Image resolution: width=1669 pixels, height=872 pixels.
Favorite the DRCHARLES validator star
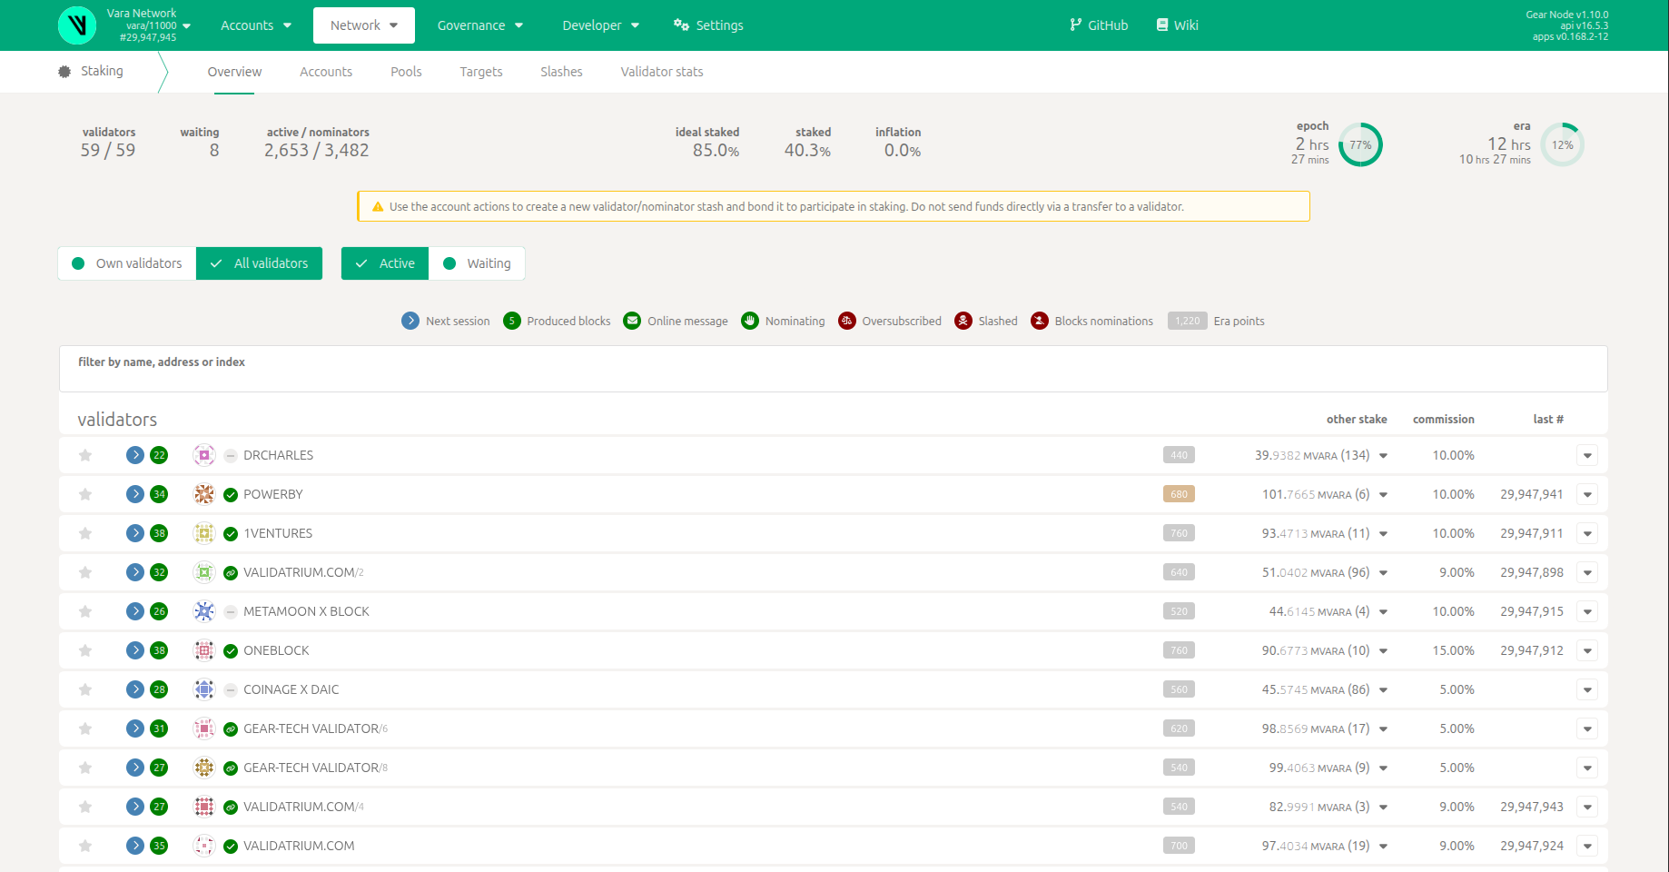coord(85,455)
